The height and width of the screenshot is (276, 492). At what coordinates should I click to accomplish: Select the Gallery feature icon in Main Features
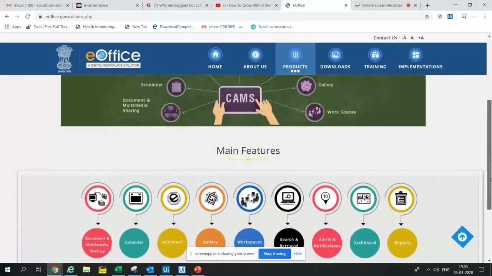212,198
